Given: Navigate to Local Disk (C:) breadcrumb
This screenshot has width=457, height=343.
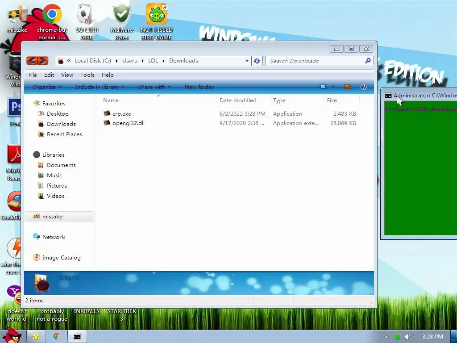Looking at the screenshot, I should (x=93, y=61).
